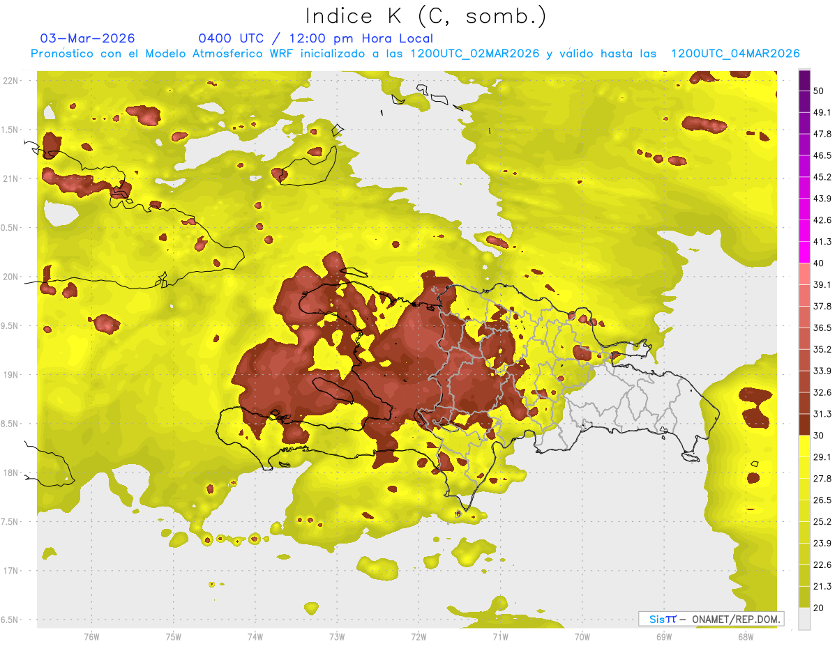The image size is (837, 646).
Task: Click the '72W' longitude label
Action: tap(418, 637)
